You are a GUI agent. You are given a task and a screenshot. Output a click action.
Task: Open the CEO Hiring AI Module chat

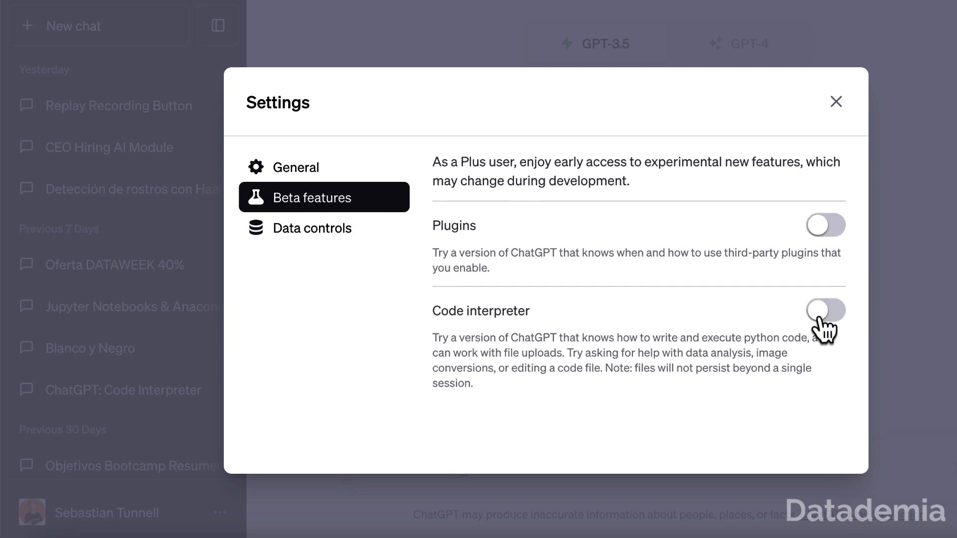coord(109,147)
